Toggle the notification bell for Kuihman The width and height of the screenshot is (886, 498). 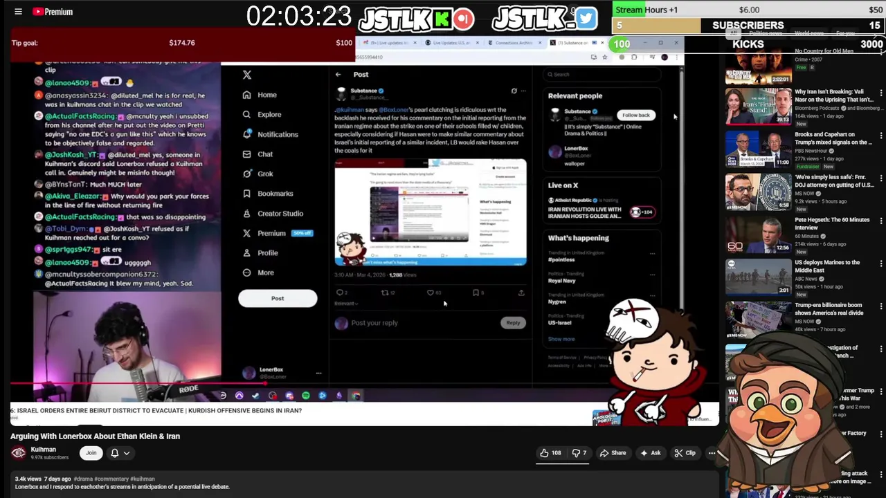pos(115,453)
